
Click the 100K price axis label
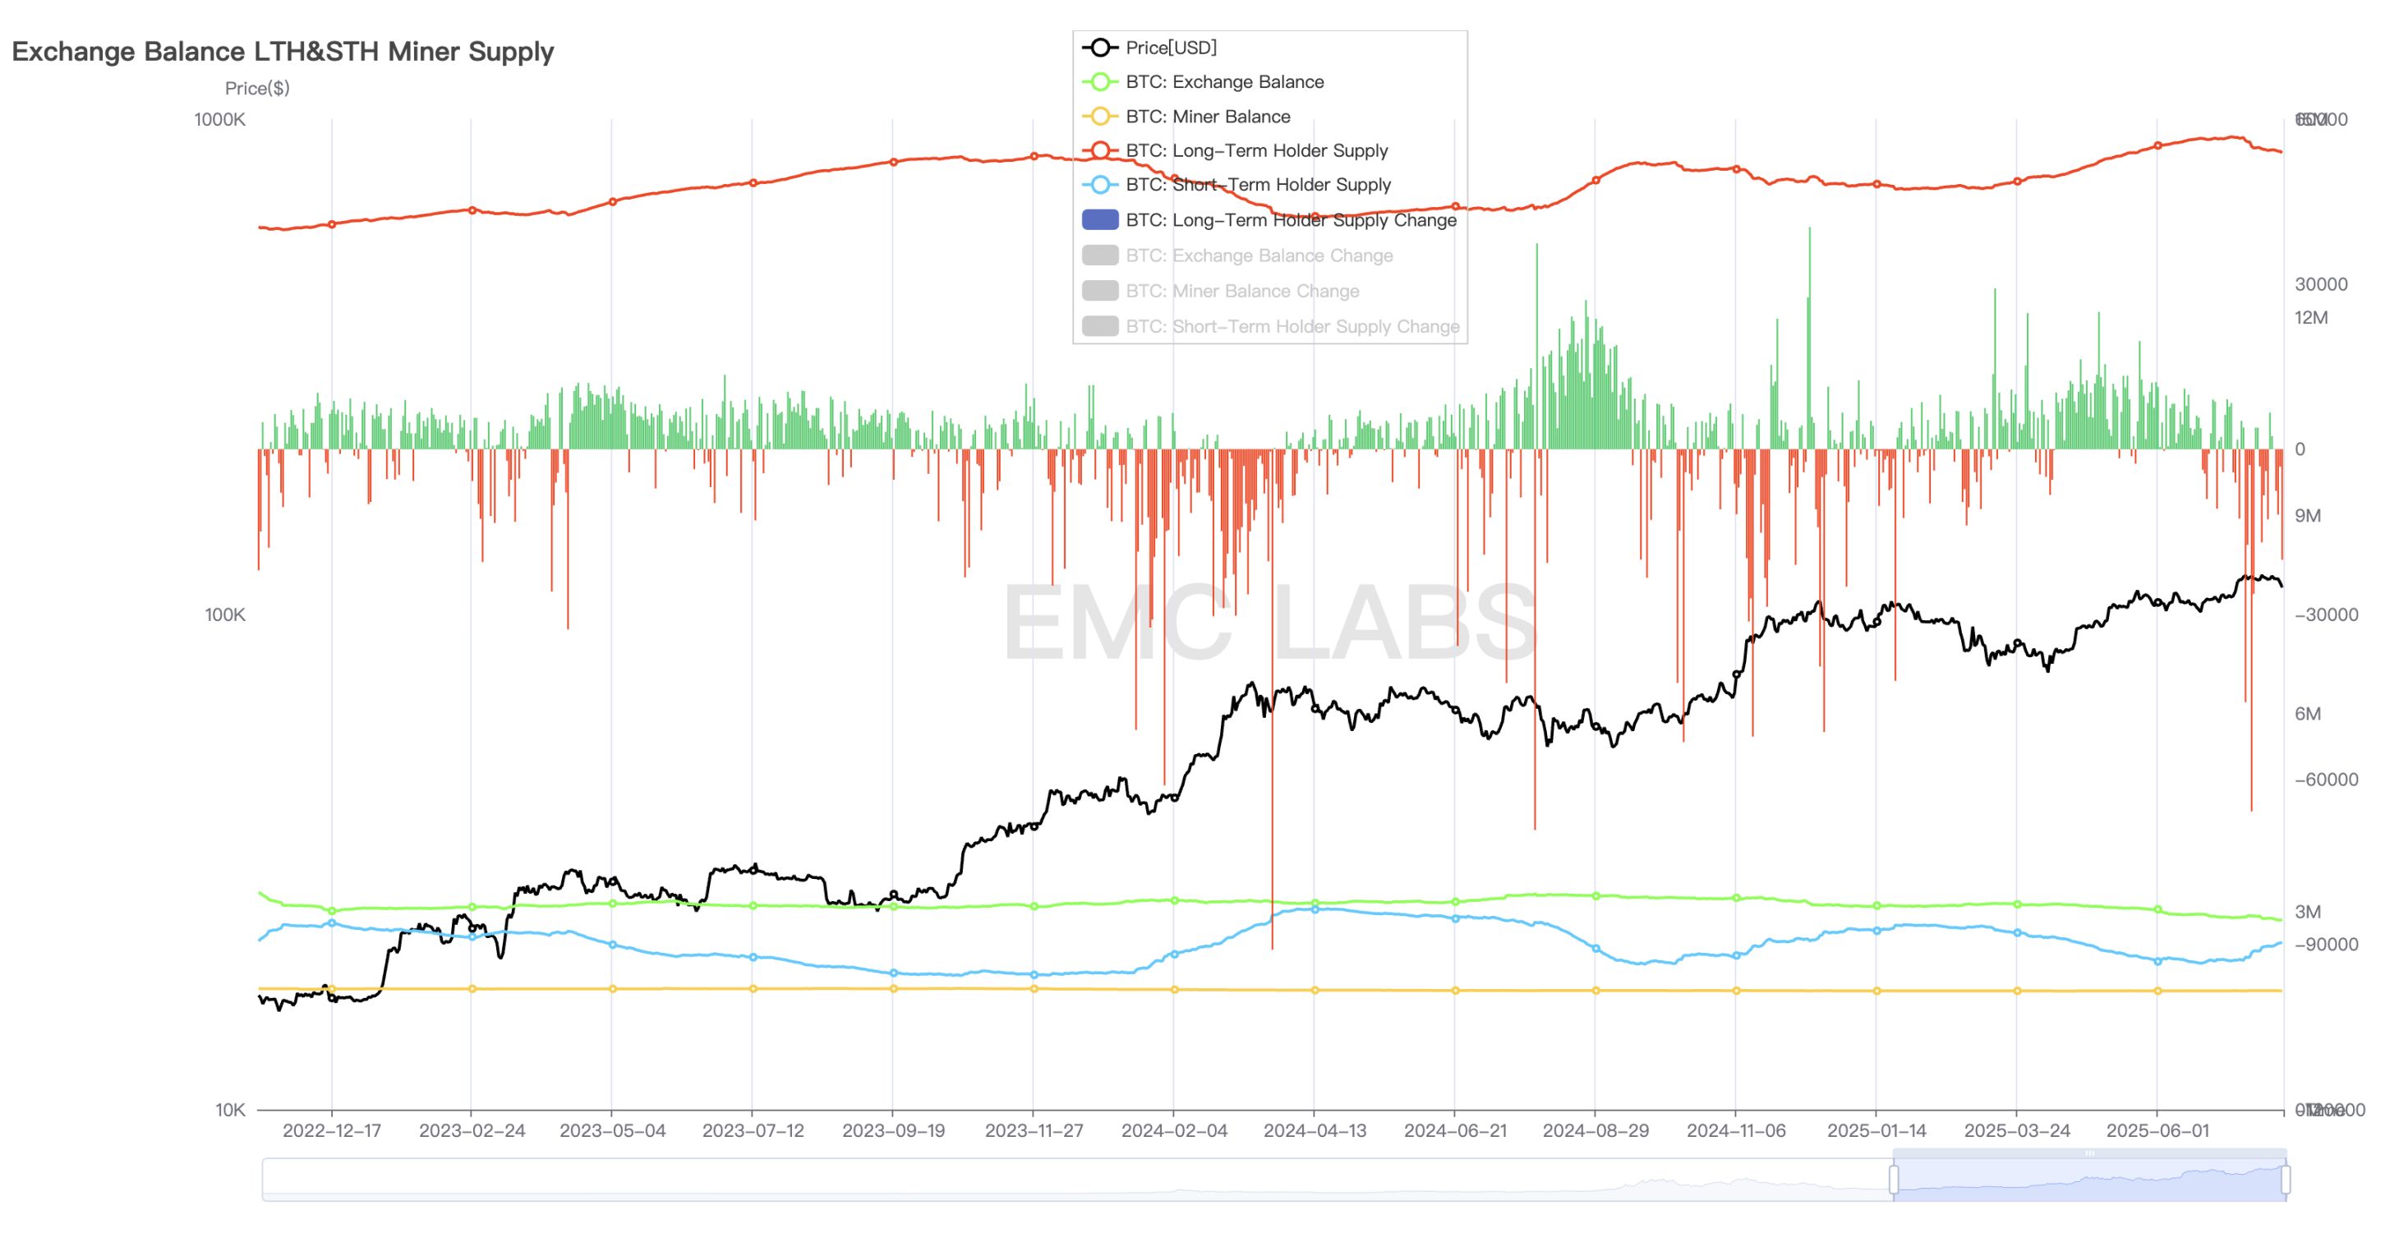224,615
